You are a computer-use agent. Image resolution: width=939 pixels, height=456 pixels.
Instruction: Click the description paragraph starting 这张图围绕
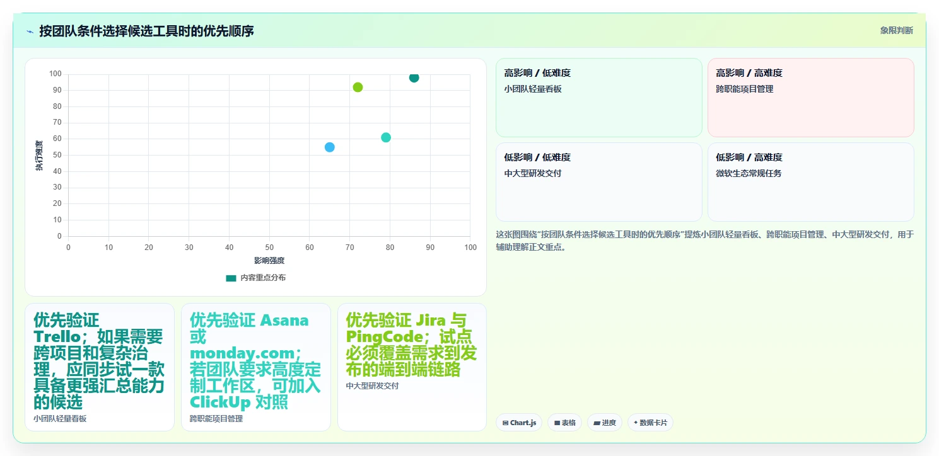pyautogui.click(x=705, y=241)
